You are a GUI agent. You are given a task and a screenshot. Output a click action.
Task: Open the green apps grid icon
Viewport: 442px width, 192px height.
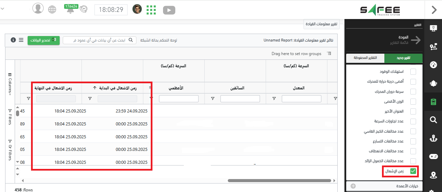click(151, 10)
